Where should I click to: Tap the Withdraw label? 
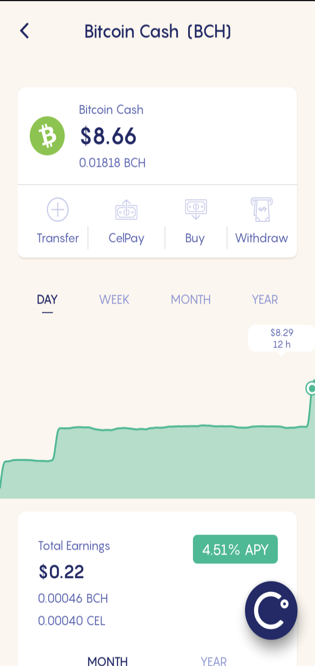(262, 238)
